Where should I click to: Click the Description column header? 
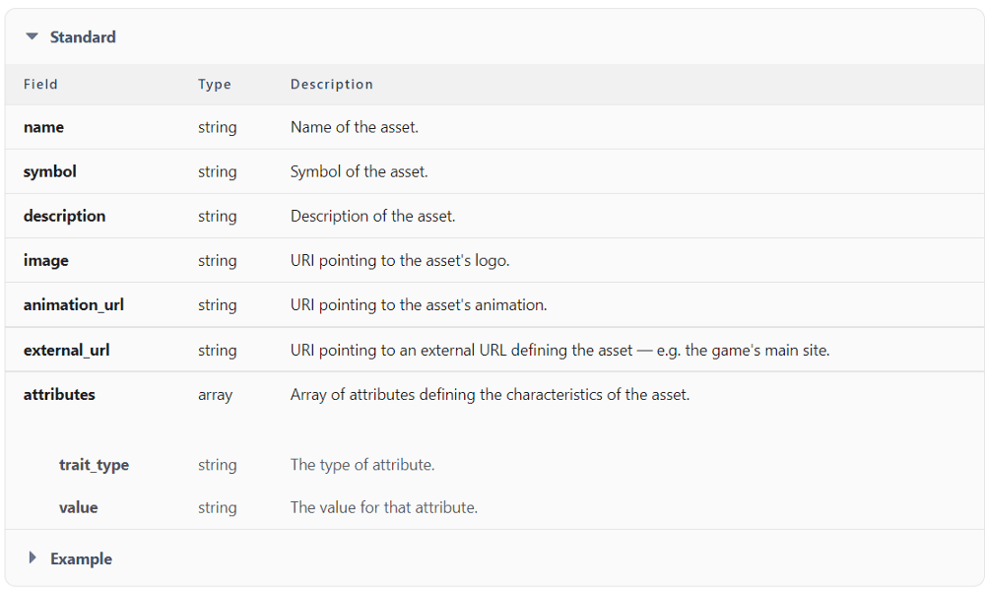point(332,84)
